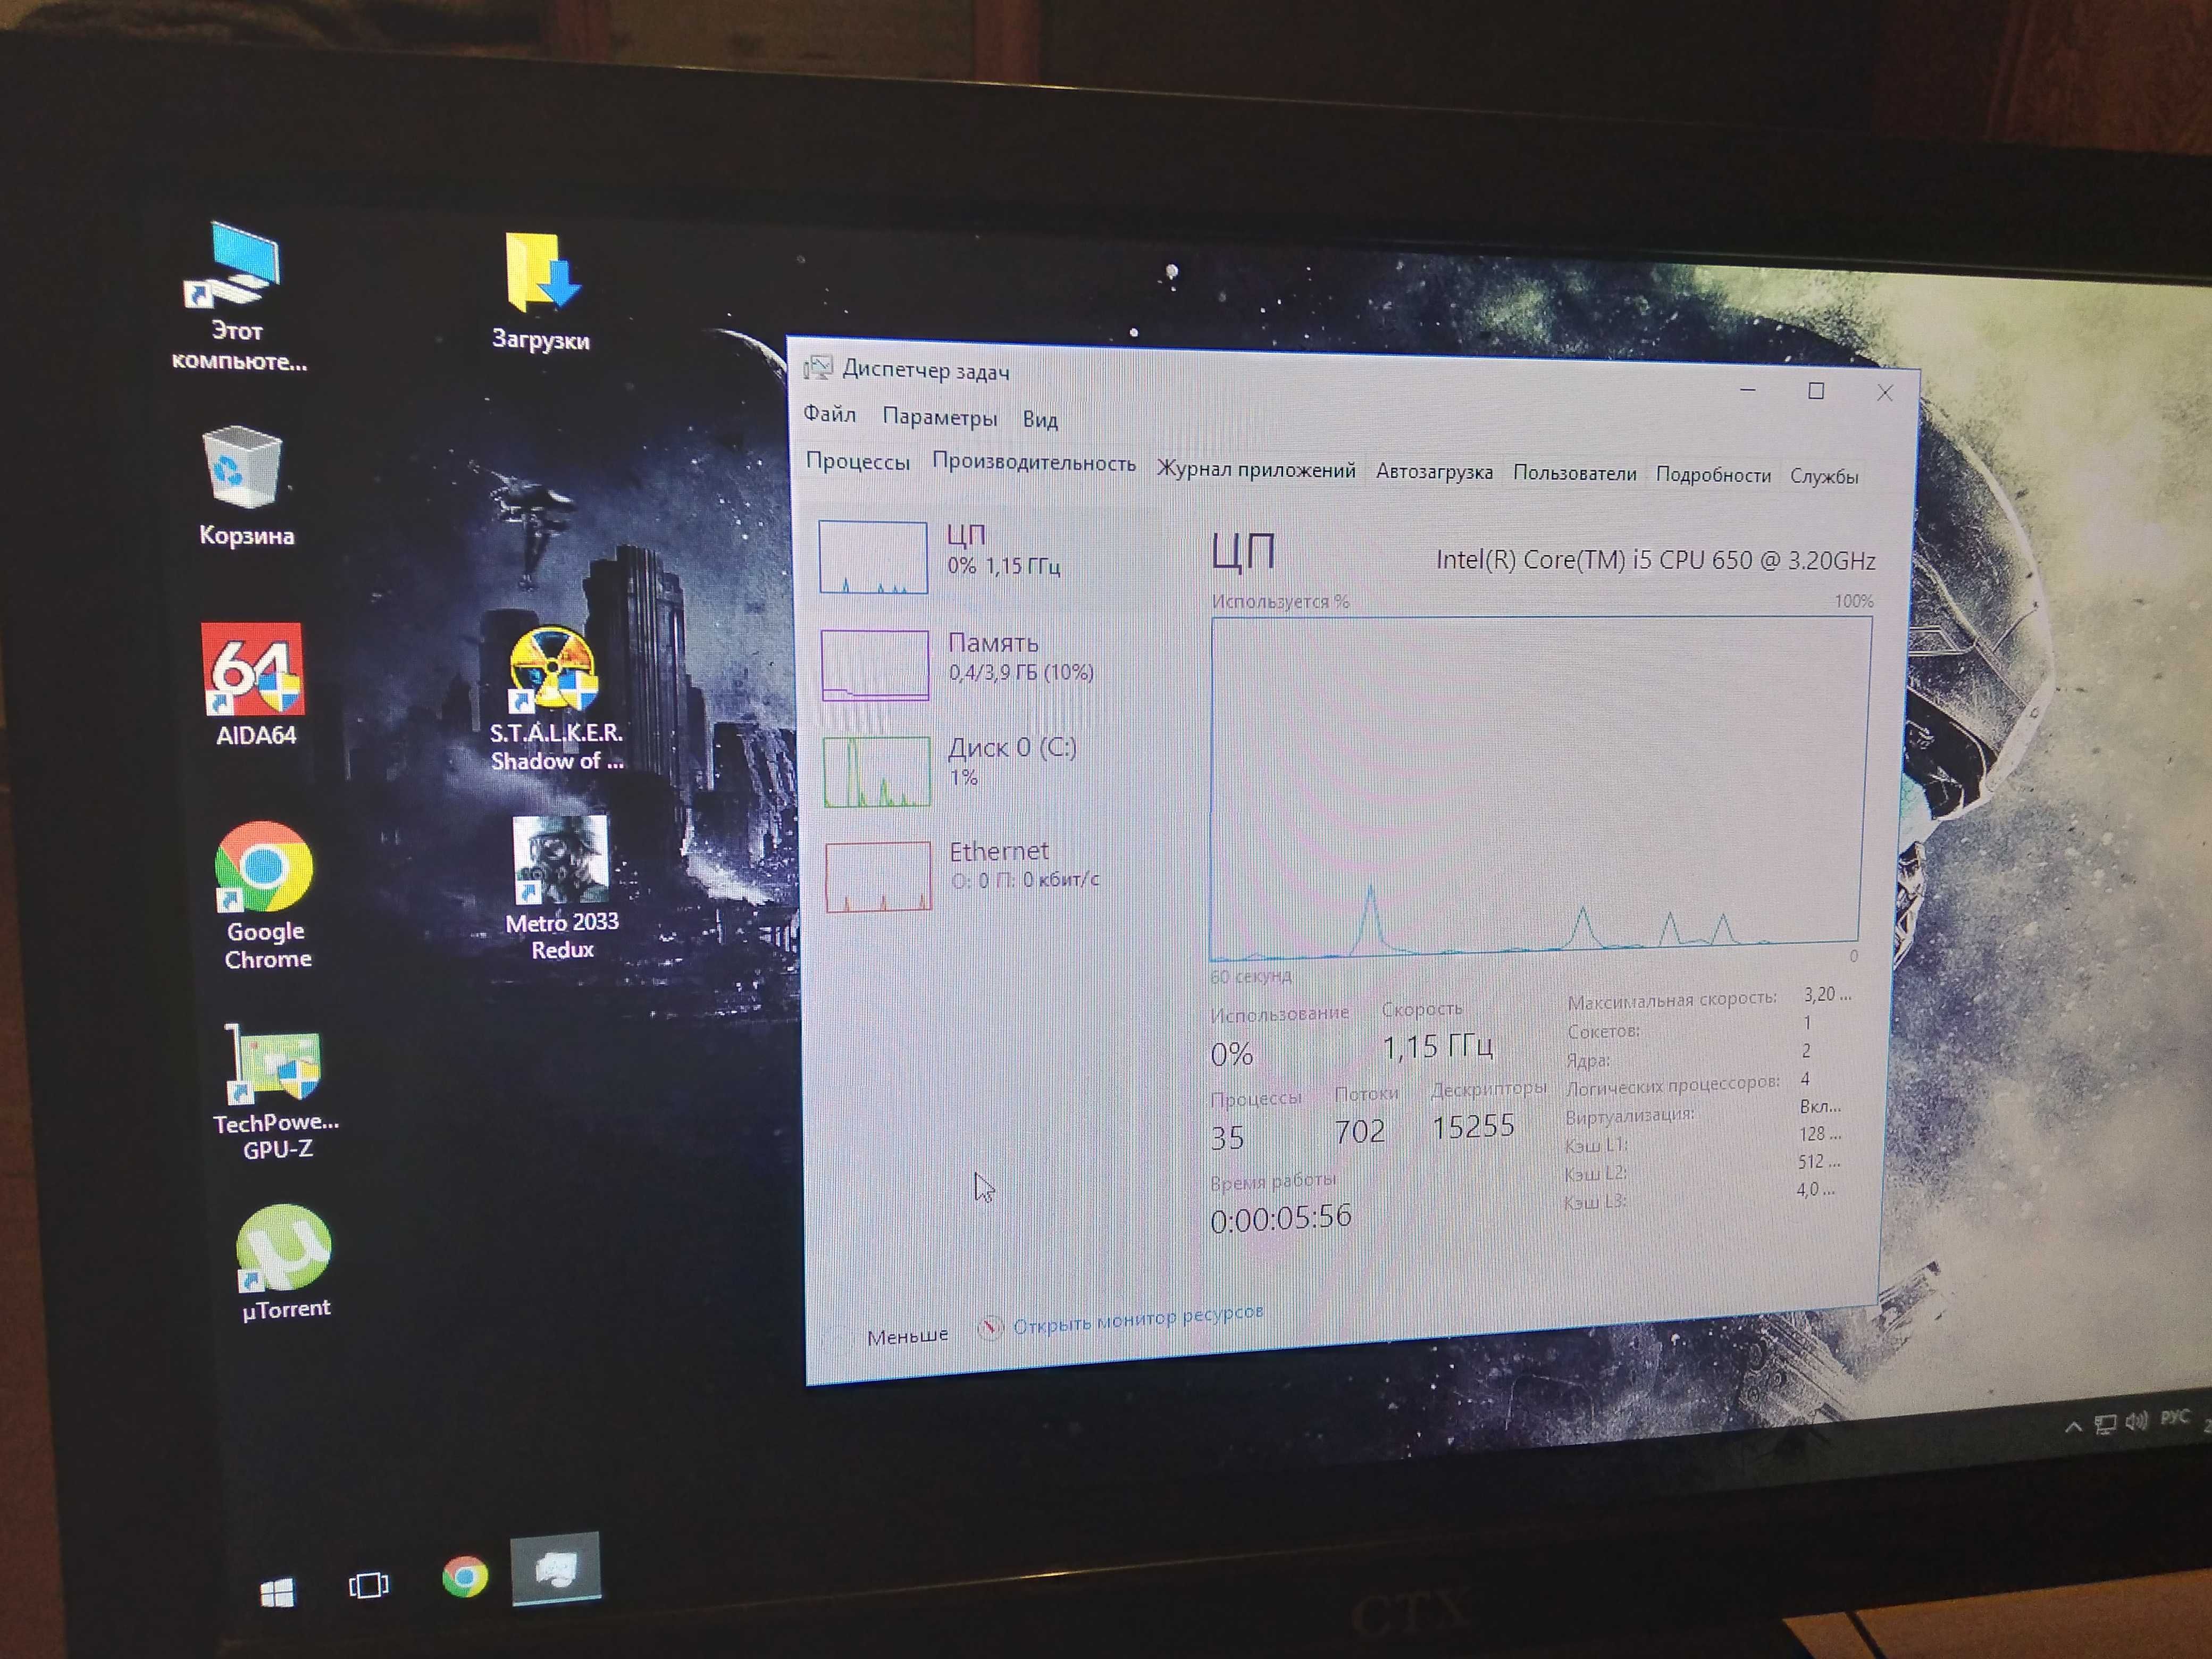Viewport: 2212px width, 1659px height.
Task: Open the Файл menu
Action: (830, 414)
